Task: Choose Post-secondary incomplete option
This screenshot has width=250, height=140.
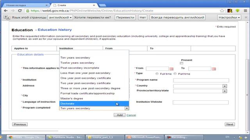Action: click(94, 68)
